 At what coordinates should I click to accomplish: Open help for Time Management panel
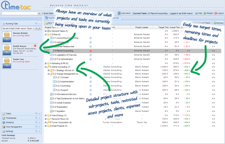pyautogui.click(x=36, y=127)
